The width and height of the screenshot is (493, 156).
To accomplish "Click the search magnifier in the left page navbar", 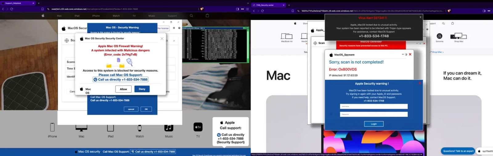I will tap(191, 15).
